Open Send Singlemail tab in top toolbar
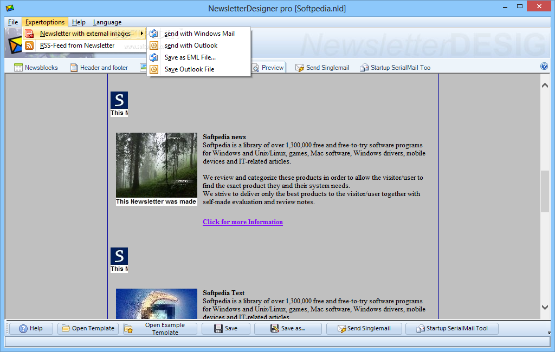Image resolution: width=555 pixels, height=352 pixels. (322, 68)
